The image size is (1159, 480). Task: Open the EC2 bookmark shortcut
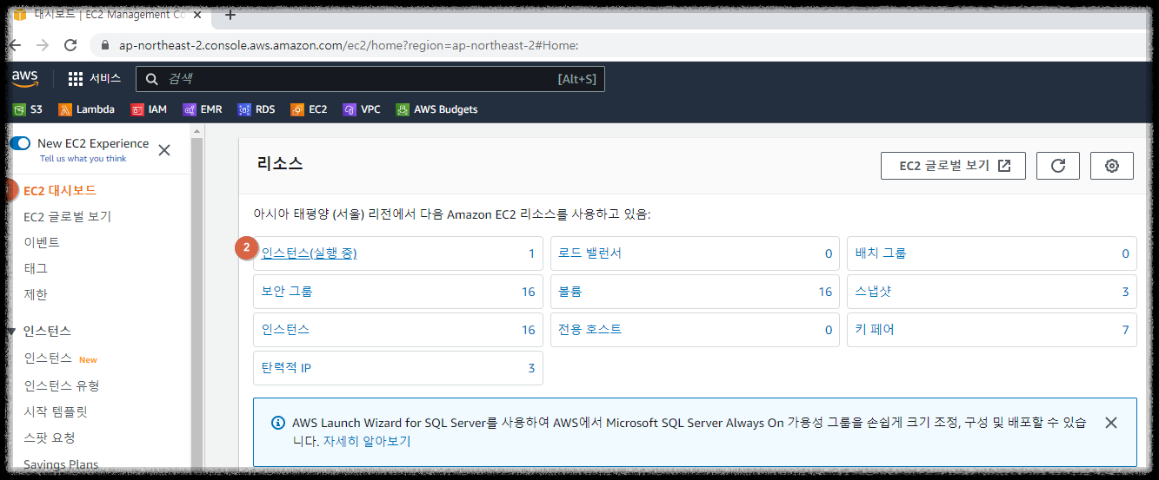(x=310, y=109)
